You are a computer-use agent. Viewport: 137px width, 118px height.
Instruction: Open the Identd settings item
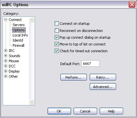pyautogui.click(x=18, y=40)
